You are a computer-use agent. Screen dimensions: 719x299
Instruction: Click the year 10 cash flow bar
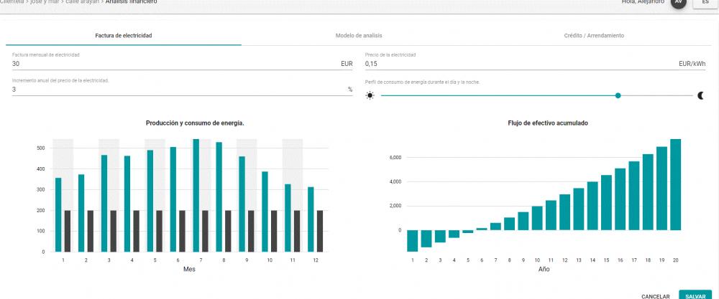pyautogui.click(x=537, y=218)
